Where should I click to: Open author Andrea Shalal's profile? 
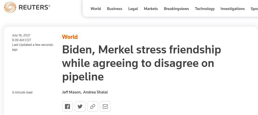click(95, 92)
